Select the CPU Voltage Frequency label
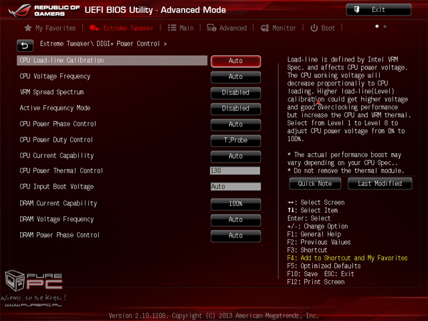Viewport: 428px width, 321px height. point(55,76)
